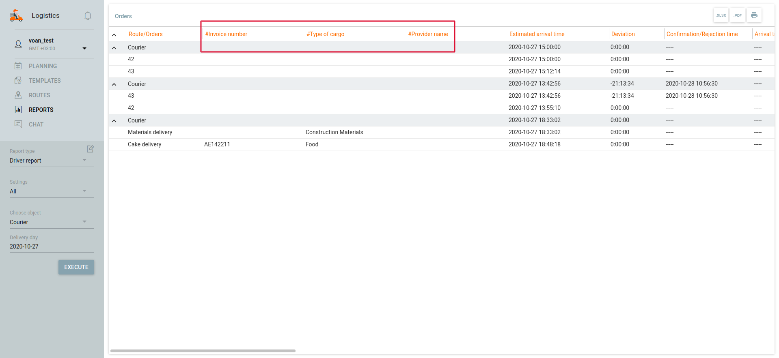Export report as PDF file
The image size is (779, 358).
[x=738, y=15]
